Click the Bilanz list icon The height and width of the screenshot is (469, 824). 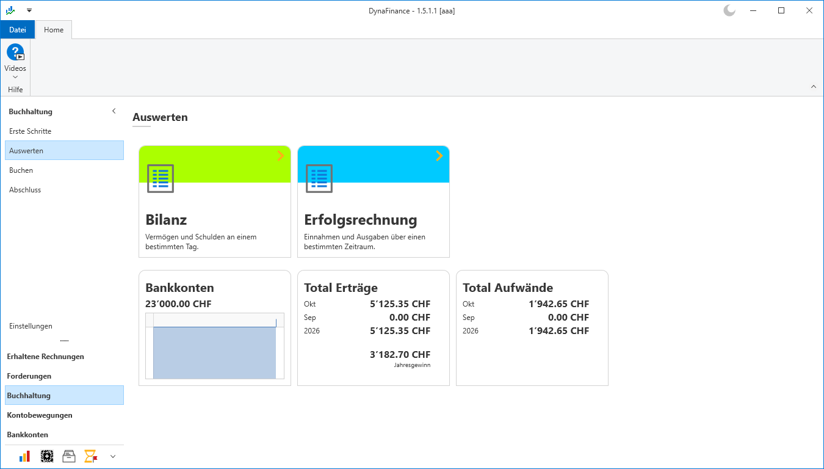point(161,178)
